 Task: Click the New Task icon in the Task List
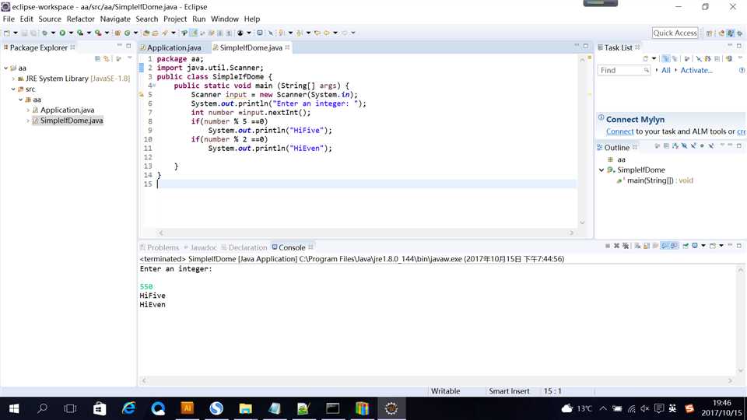coord(645,58)
